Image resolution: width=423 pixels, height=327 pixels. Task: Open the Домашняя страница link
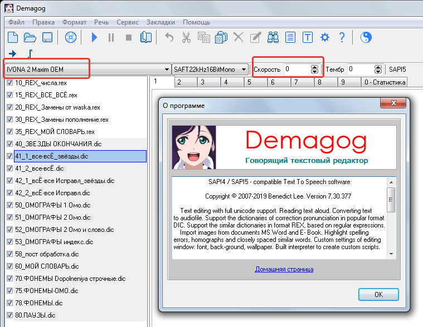point(284,269)
